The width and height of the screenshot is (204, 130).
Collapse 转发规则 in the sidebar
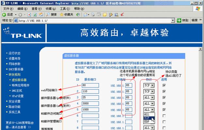point(14,74)
